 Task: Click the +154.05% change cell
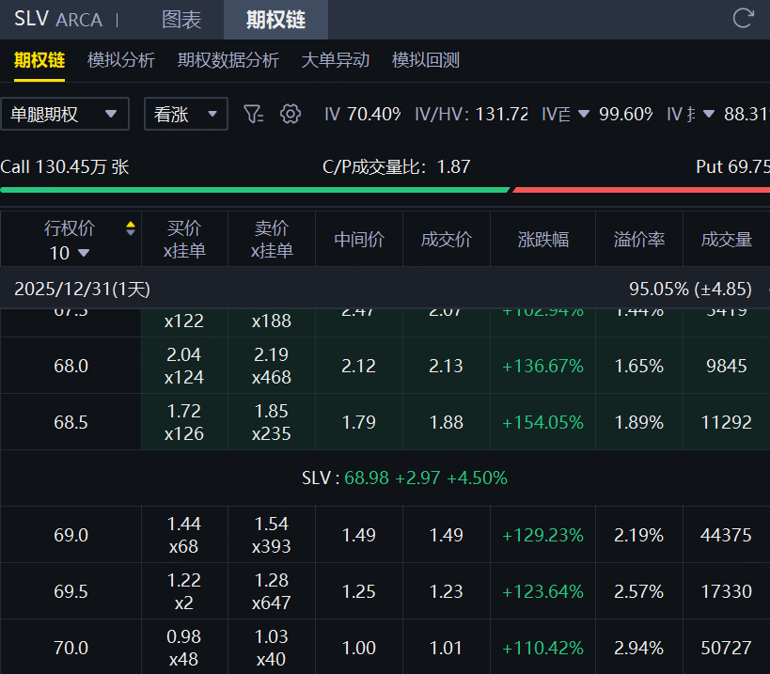pos(542,422)
